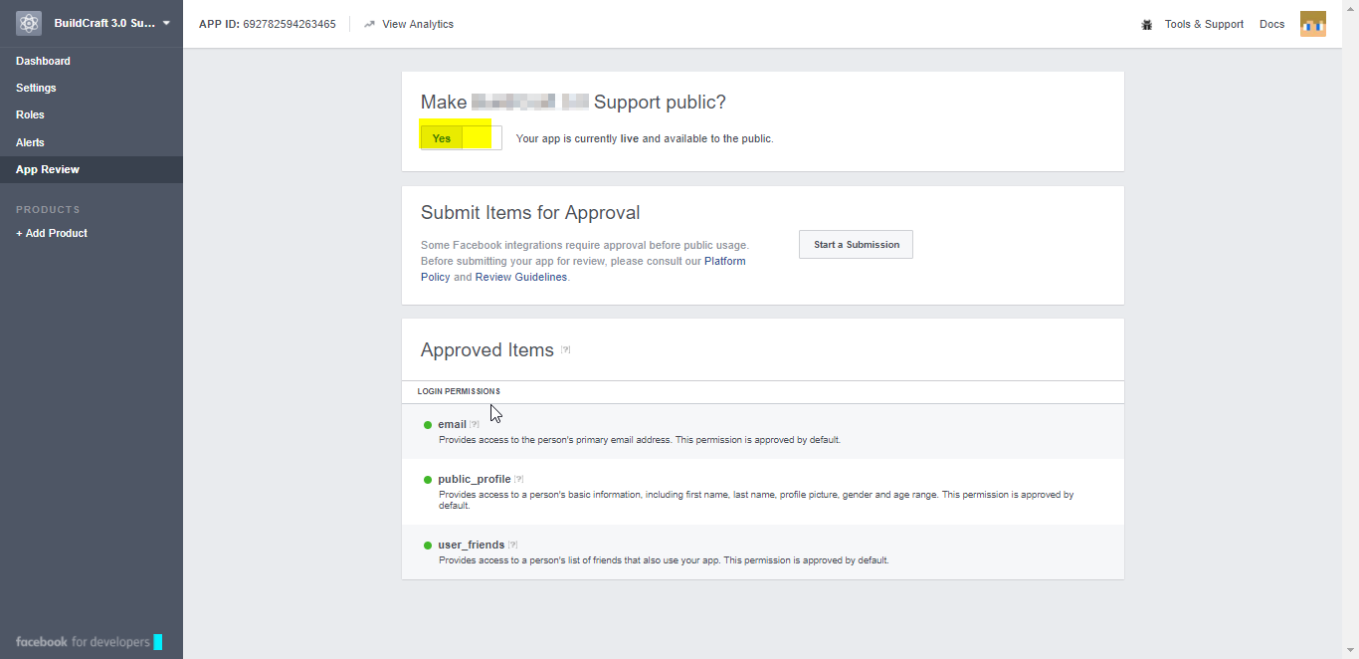Click the PRODUCTS sidebar label

click(48, 210)
